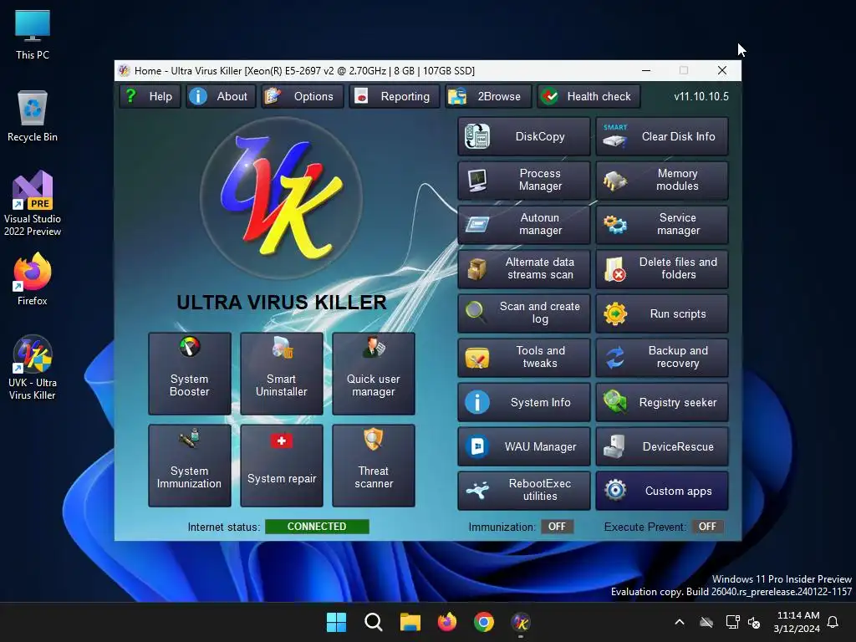Viewport: 856px width, 642px height.
Task: Launch the Process Manager
Action: click(x=524, y=181)
